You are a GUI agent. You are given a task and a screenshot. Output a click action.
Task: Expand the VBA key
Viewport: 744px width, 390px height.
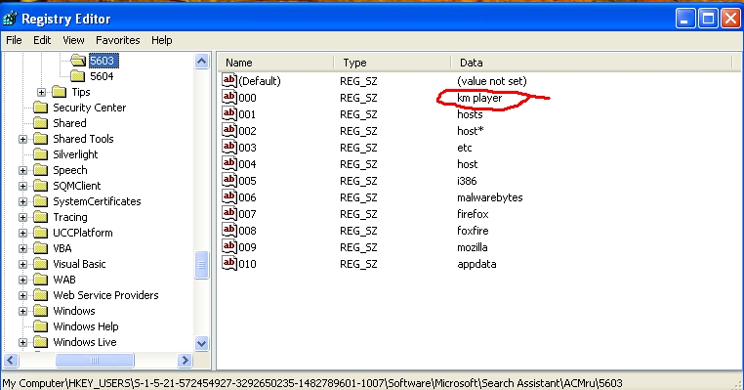(22, 249)
